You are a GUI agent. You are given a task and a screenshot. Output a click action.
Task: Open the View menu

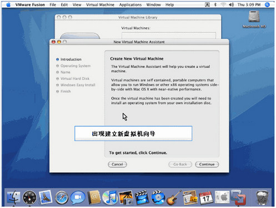click(x=77, y=5)
